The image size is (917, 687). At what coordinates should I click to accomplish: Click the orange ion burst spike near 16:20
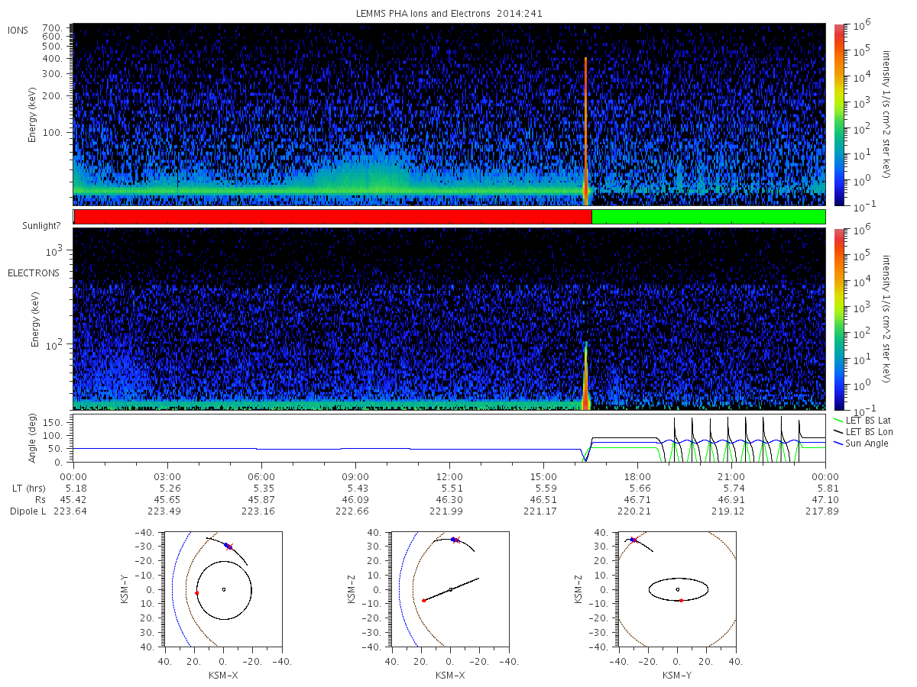pyautogui.click(x=585, y=131)
